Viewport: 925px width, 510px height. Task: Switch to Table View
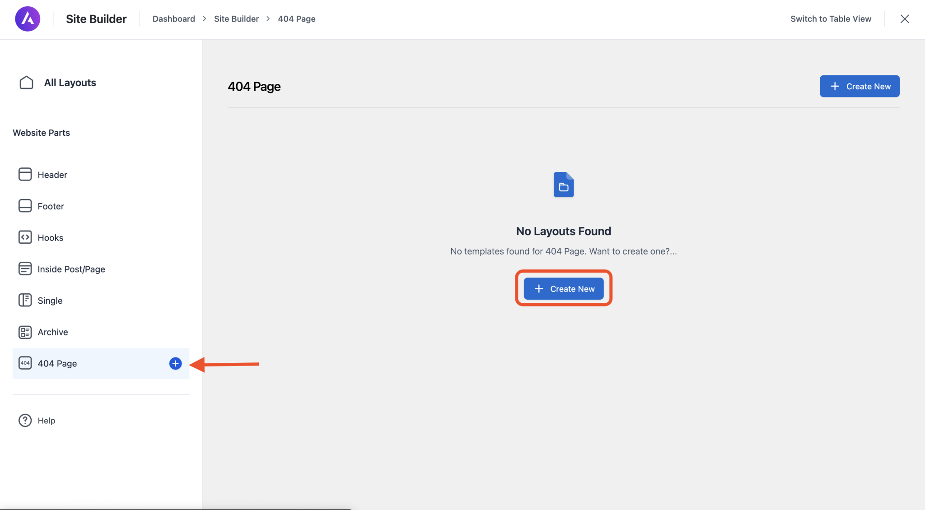[831, 19]
